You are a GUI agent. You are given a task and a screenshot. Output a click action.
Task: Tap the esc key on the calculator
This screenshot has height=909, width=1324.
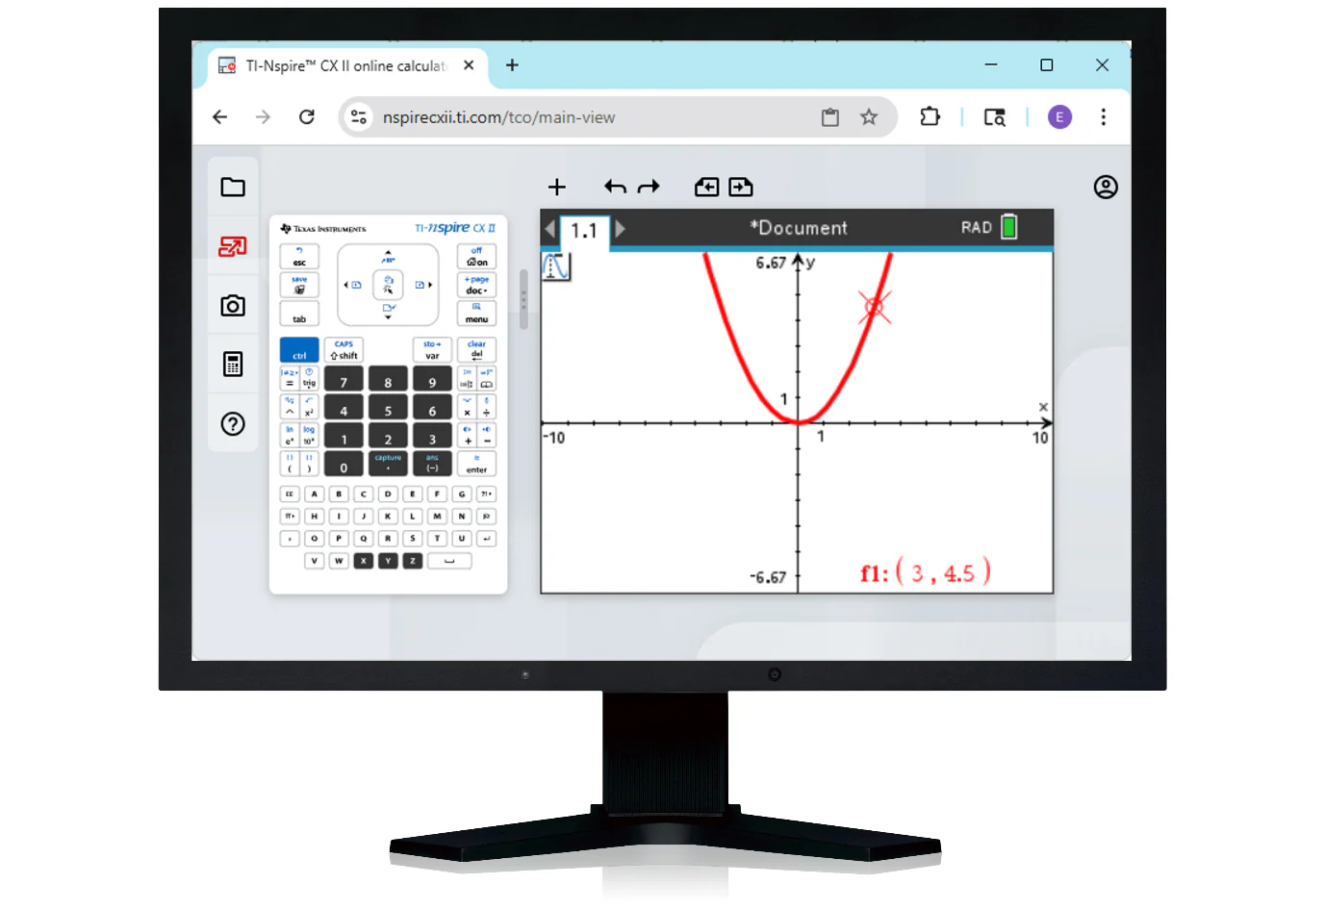pos(299,257)
